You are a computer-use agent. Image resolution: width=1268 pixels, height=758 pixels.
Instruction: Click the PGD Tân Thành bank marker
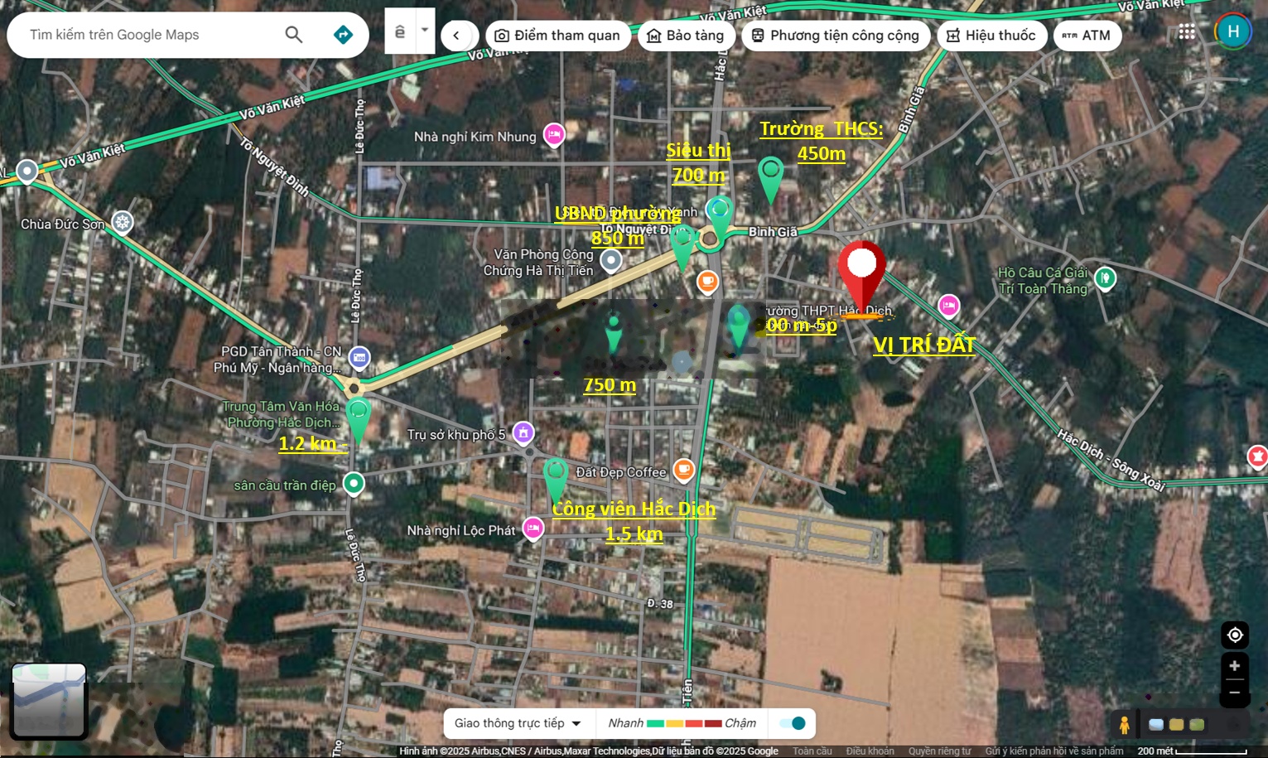(359, 358)
